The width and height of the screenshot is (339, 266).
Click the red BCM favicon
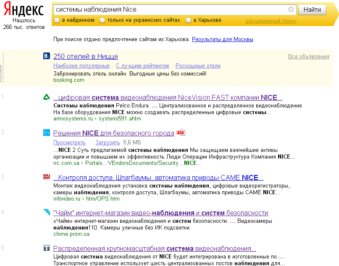tap(47, 177)
